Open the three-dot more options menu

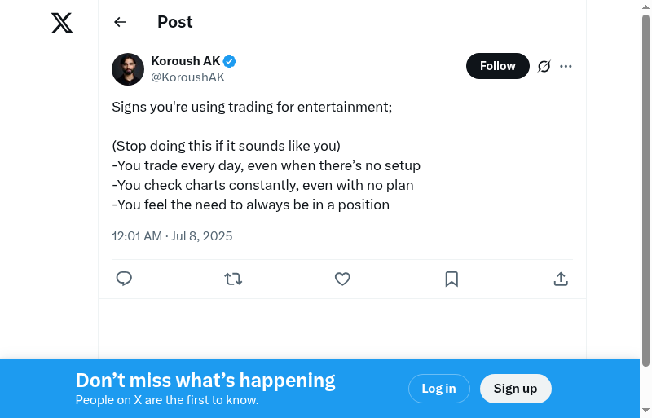566,66
